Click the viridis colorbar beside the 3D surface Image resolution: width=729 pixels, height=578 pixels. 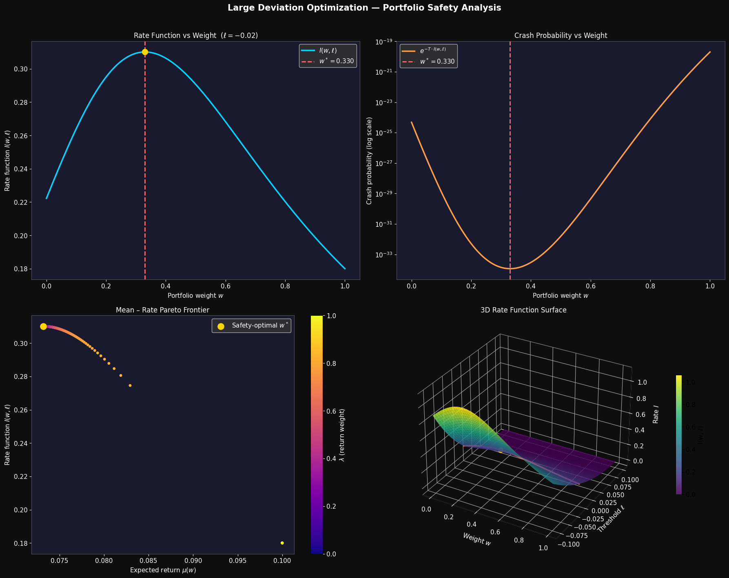point(679,434)
